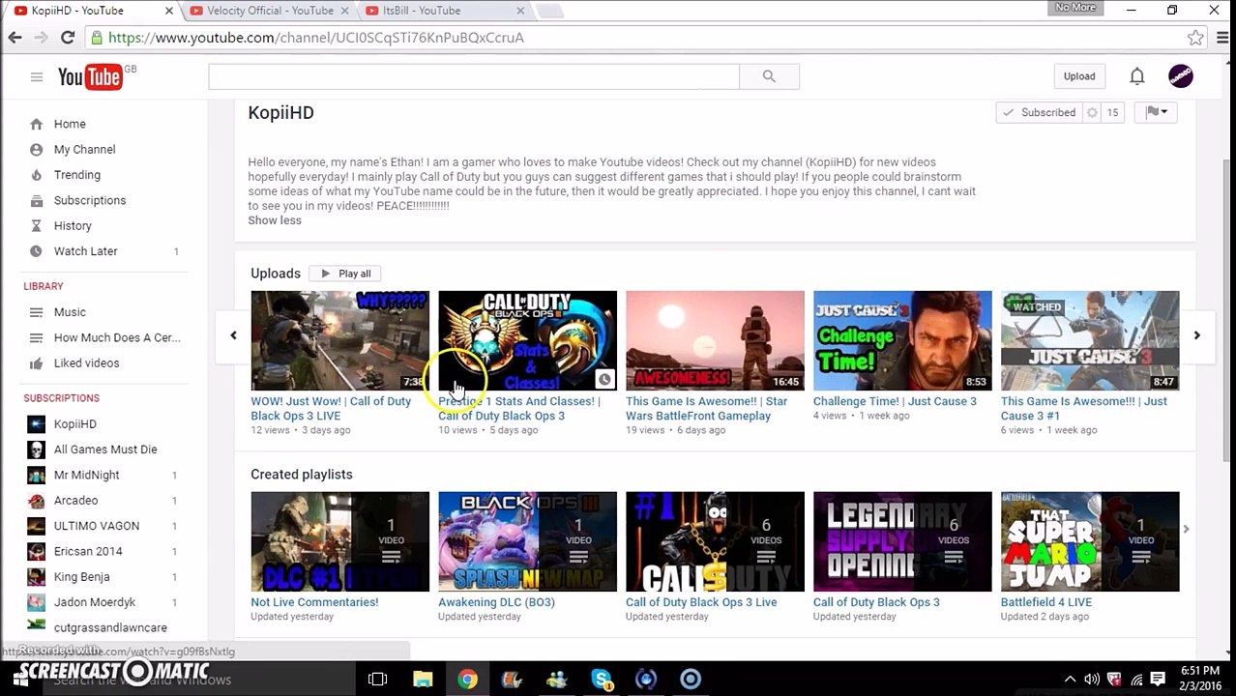Open Jadon Moerdyk subscription
This screenshot has height=696, width=1236.
coord(95,602)
